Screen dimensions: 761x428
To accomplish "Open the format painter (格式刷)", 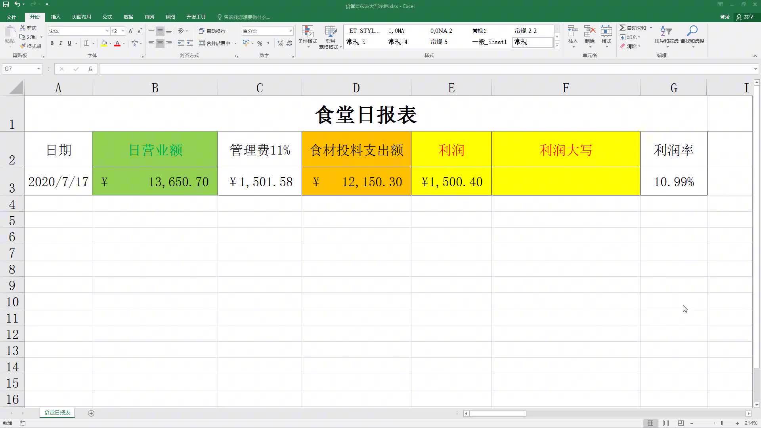I will click(x=31, y=46).
